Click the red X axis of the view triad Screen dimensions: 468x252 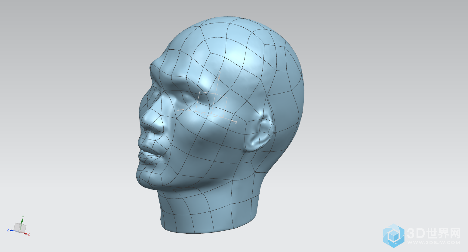(26, 233)
